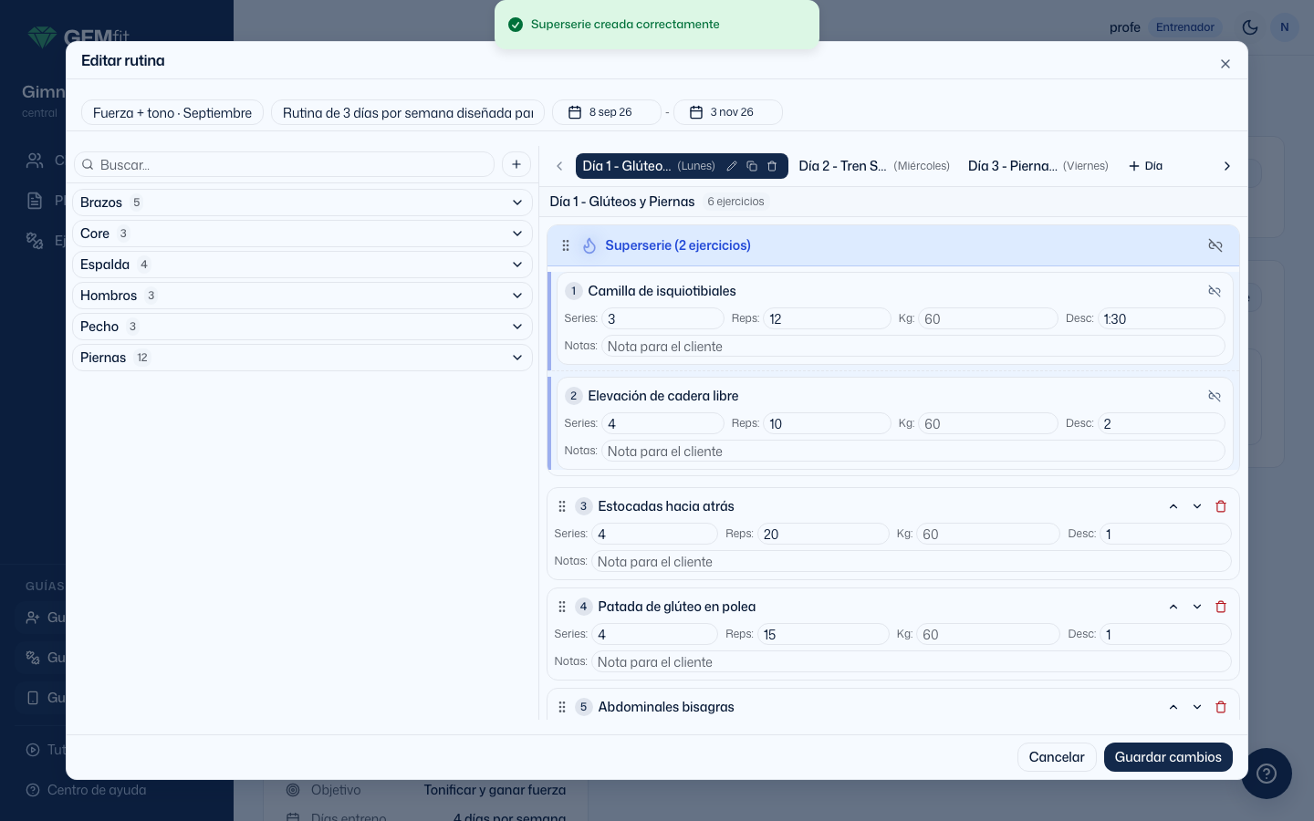Image resolution: width=1314 pixels, height=821 pixels.
Task: Add a new day with + Día
Action: [x=1146, y=166]
